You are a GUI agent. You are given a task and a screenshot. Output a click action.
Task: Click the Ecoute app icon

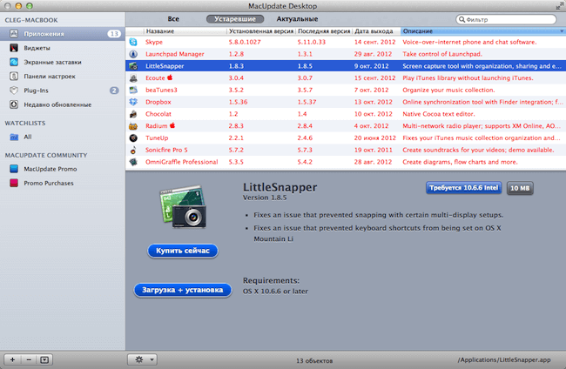[133, 78]
